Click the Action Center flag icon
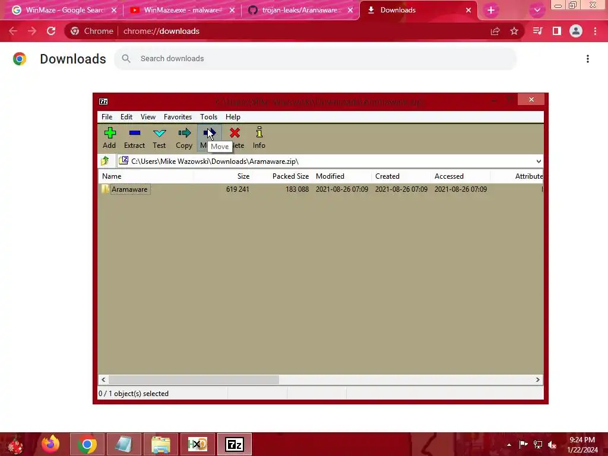Image resolution: width=608 pixels, height=456 pixels. pos(523,444)
